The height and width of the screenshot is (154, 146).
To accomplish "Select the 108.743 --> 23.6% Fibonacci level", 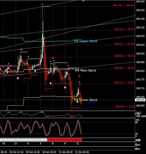I will point(124,83).
